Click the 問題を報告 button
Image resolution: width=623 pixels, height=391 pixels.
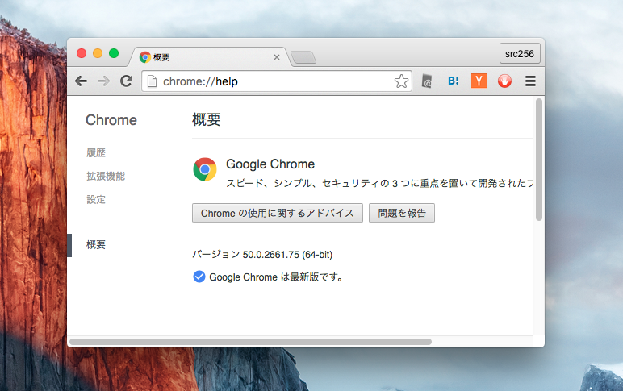tap(402, 213)
